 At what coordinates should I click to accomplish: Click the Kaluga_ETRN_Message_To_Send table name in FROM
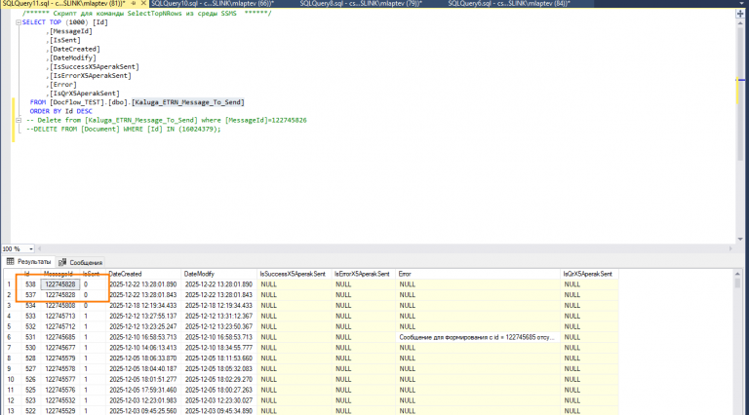point(186,102)
